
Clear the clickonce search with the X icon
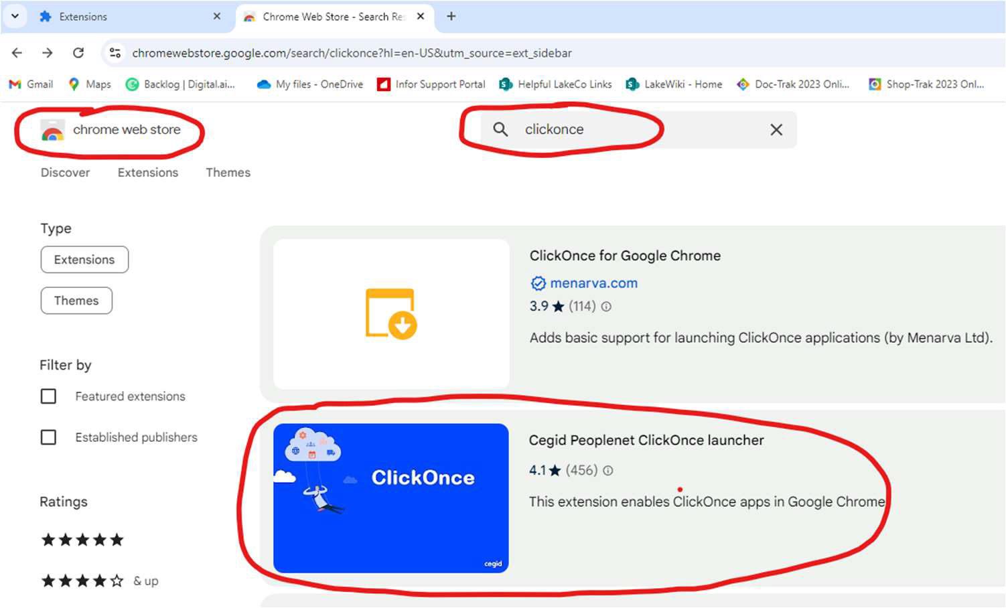click(x=776, y=130)
